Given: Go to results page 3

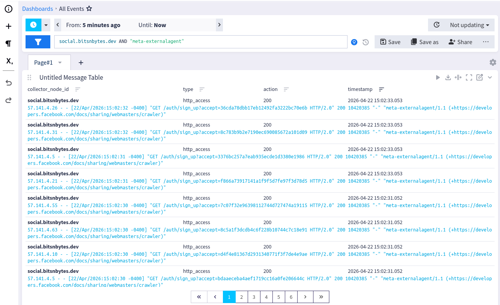Looking at the screenshot, I should pos(254,297).
